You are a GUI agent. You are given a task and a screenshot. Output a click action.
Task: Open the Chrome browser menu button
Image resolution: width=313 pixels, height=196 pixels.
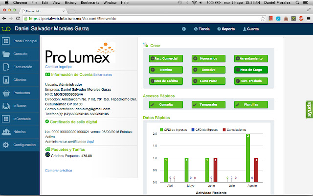[x=309, y=19]
